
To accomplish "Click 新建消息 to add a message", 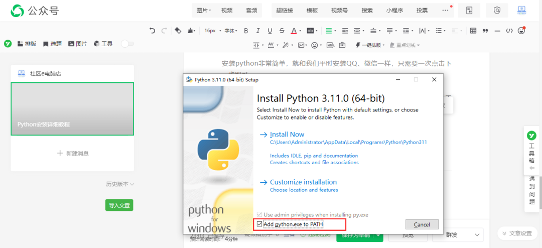I will click(73, 153).
